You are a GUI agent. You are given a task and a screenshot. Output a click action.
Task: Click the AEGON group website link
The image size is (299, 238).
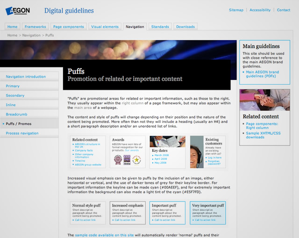88,165
